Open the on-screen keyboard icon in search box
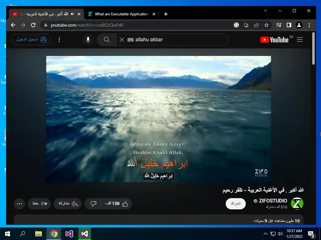Viewport: 321px width, 240px height. [x=130, y=40]
